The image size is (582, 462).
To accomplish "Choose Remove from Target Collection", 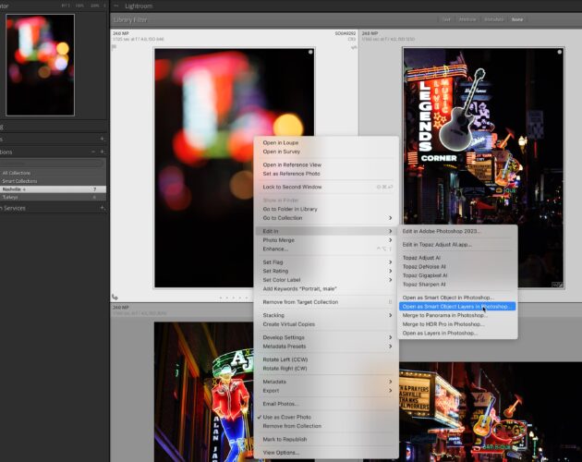I will coord(300,302).
